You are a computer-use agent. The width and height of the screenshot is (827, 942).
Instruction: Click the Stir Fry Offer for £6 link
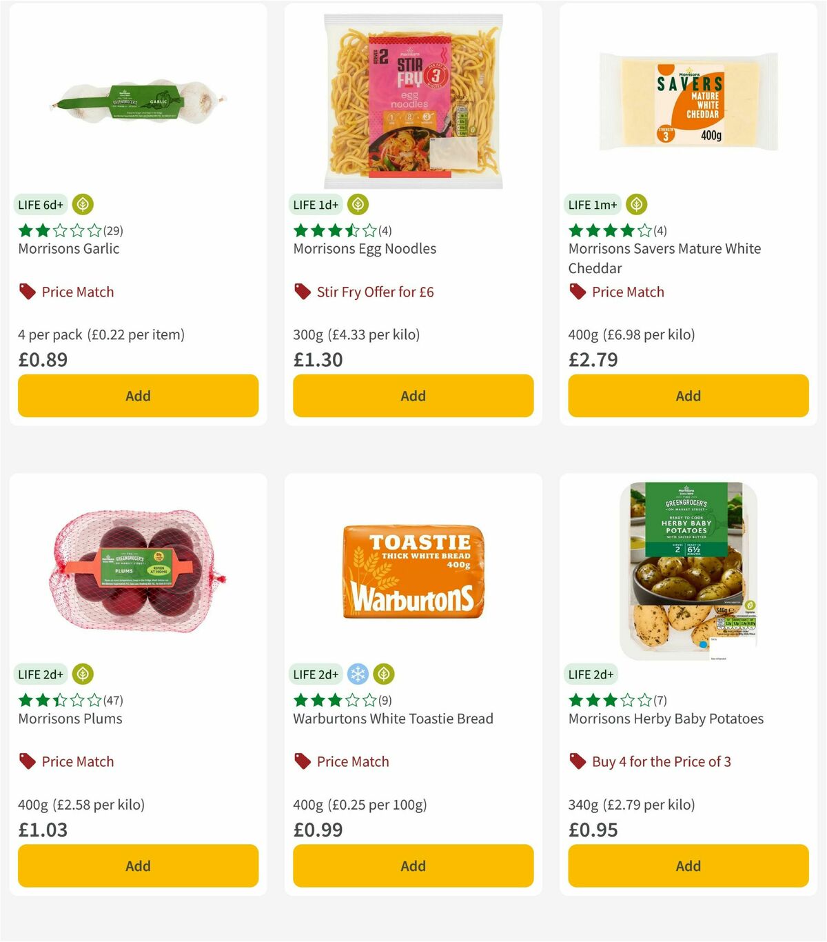(376, 291)
